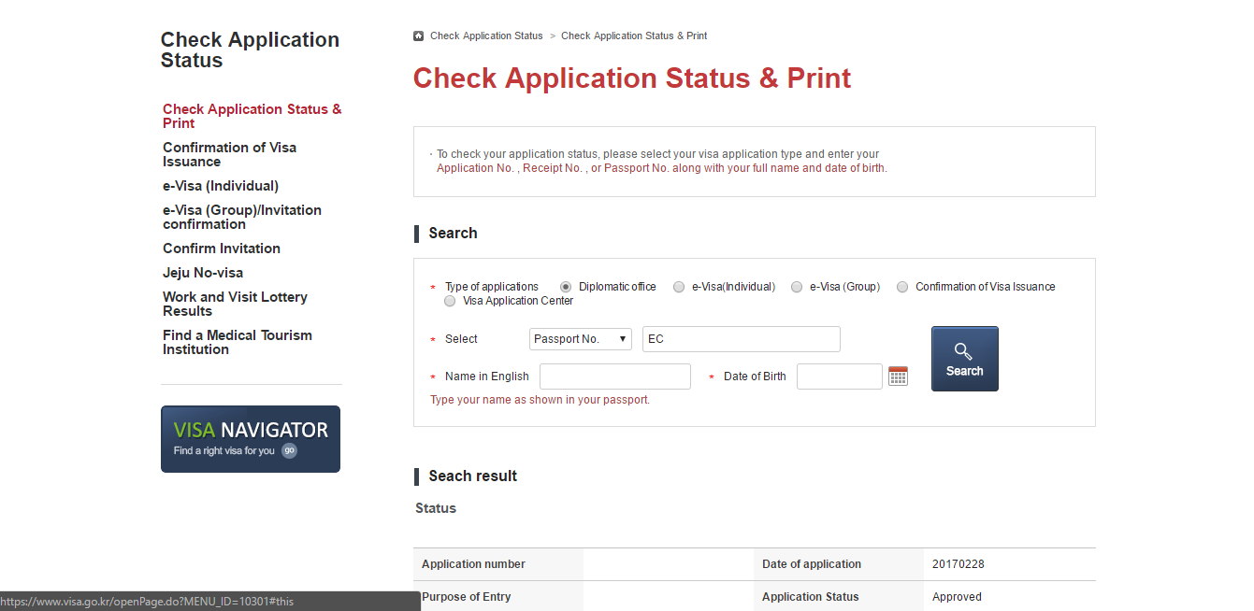The height and width of the screenshot is (611, 1254).
Task: Click the home icon in breadcrumb
Action: [418, 36]
